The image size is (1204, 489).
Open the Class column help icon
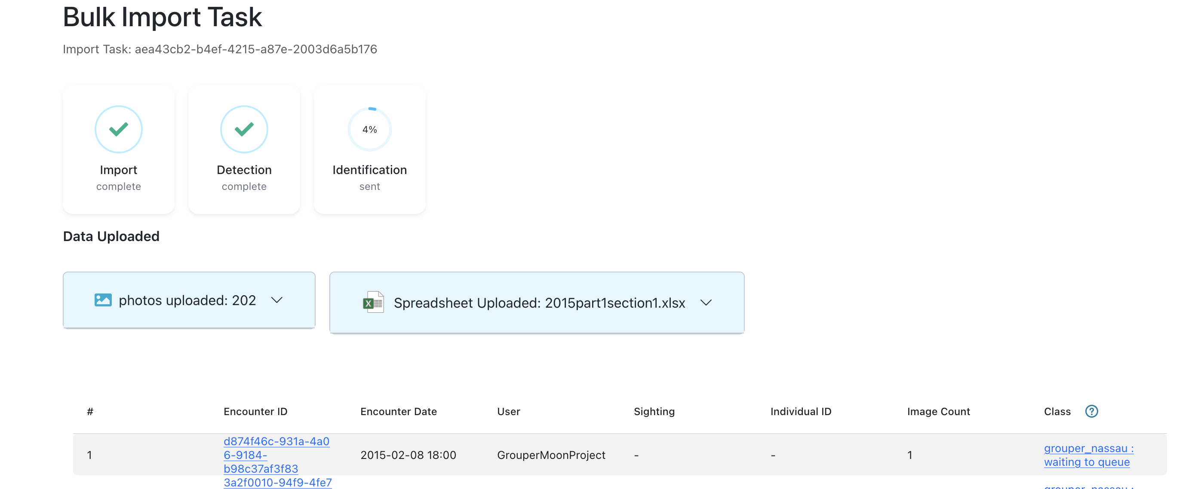click(x=1091, y=411)
